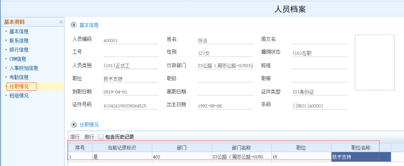This screenshot has width=404, height=166.
Task: Open 人事附加信息 in the sidebar
Action: point(24,68)
